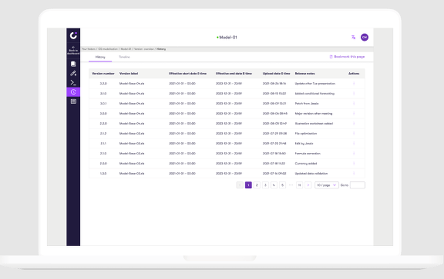The height and width of the screenshot is (279, 444).
Task: Select version number 3.0.1 cell
Action: coord(103,104)
